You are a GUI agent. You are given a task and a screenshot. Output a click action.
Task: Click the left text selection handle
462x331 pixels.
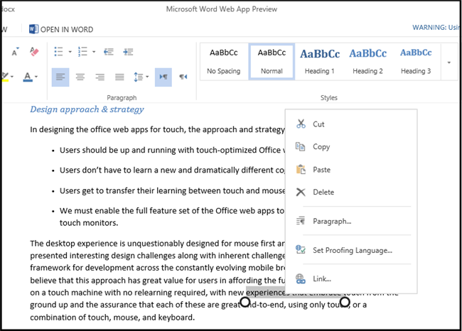245,302
